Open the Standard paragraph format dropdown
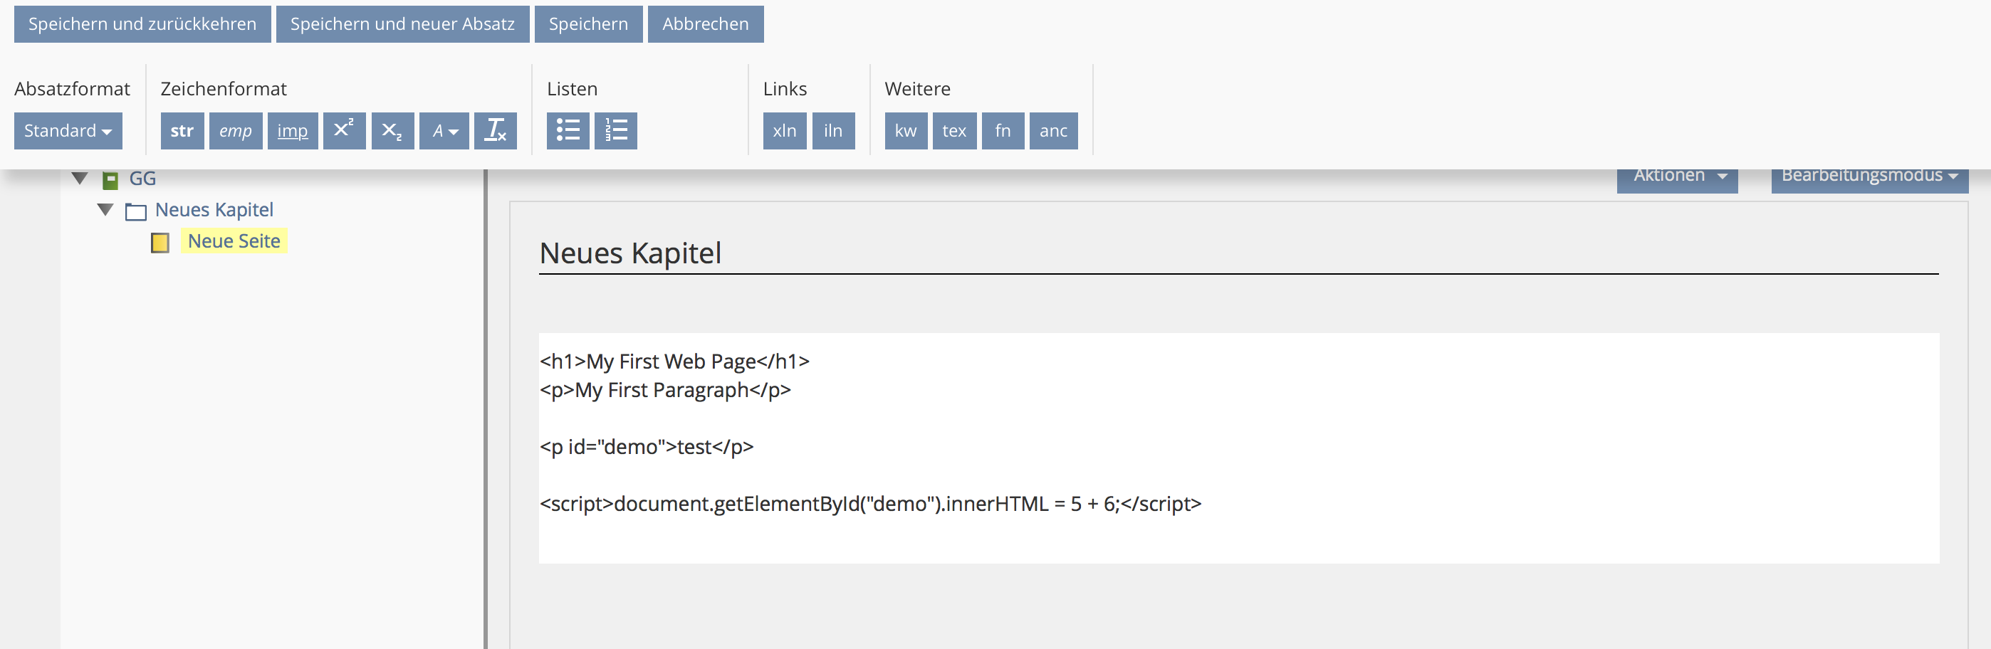This screenshot has height=649, width=1991. tap(68, 130)
